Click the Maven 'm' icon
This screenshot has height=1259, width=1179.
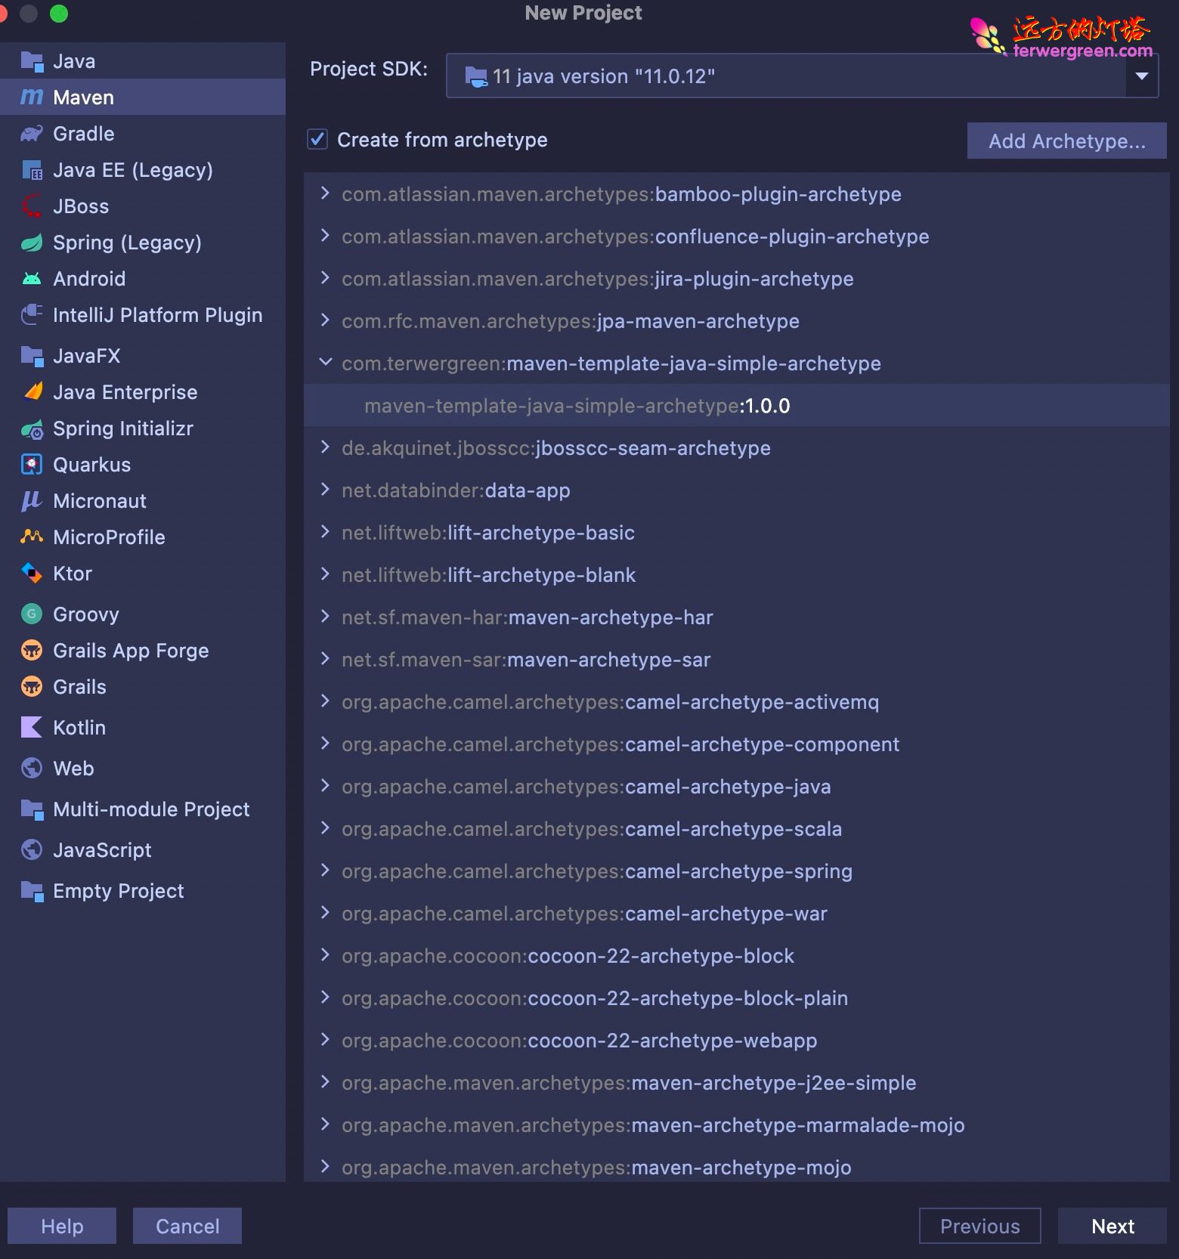32,97
